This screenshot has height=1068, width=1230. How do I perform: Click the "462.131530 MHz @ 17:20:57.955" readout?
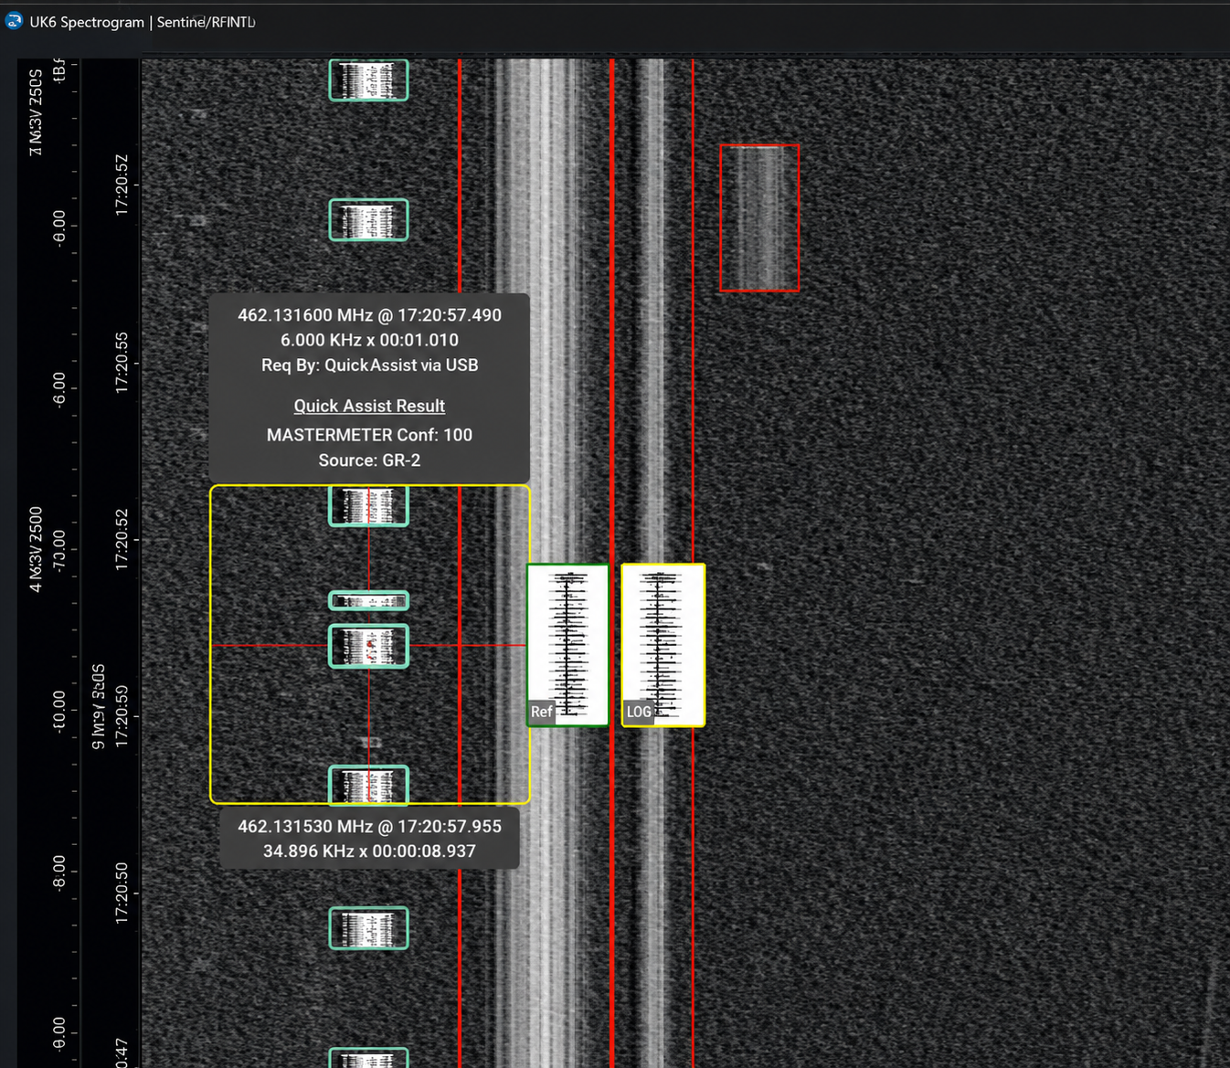[x=369, y=827]
